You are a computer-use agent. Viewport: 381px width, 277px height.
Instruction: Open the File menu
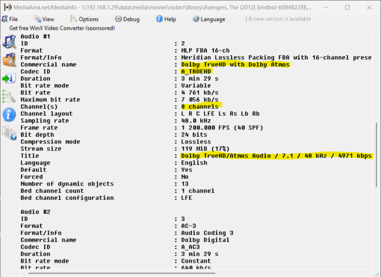10,19
